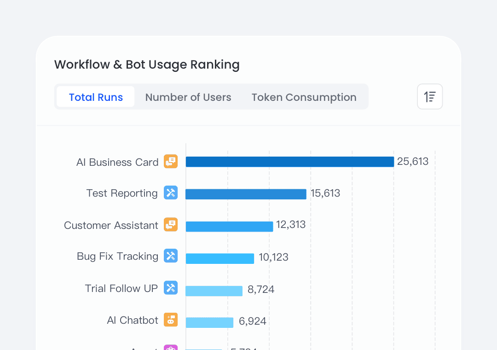Click the Workflow & Bot Usage Ranking title
Screen dimensions: 497x350
[x=147, y=64]
